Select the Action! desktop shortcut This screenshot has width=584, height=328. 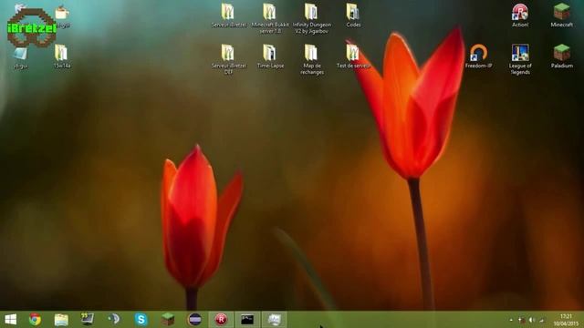[520, 15]
